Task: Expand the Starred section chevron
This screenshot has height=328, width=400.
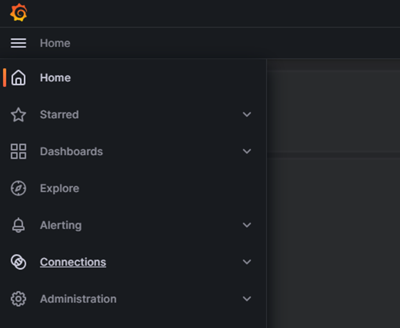Action: click(x=247, y=115)
